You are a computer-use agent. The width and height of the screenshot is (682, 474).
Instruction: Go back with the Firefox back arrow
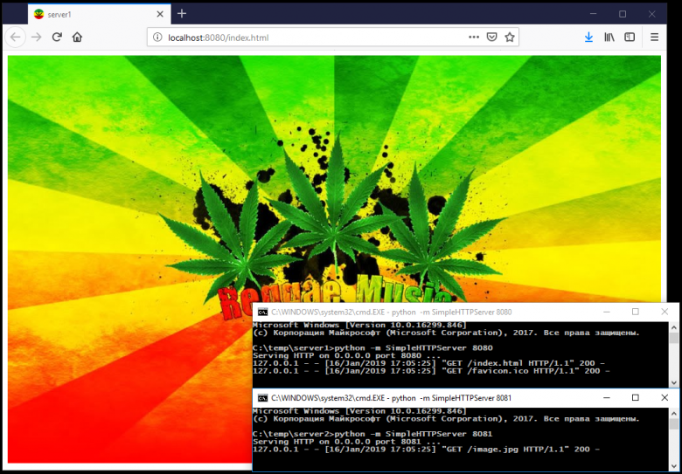click(15, 38)
